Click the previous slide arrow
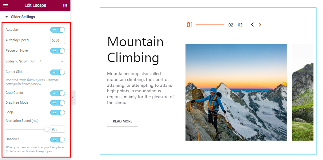 (x=252, y=25)
